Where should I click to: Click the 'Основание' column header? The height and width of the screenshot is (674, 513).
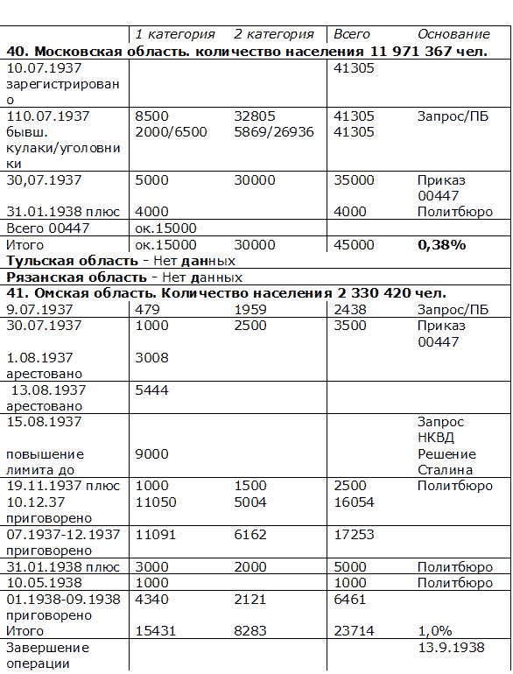(x=453, y=34)
